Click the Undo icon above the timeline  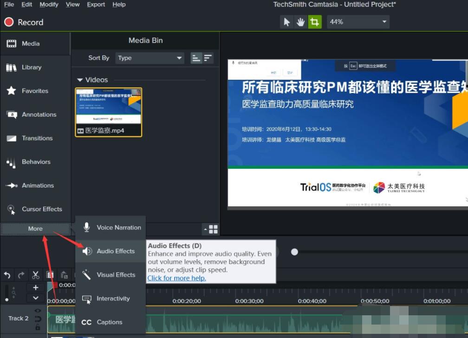[x=7, y=275]
